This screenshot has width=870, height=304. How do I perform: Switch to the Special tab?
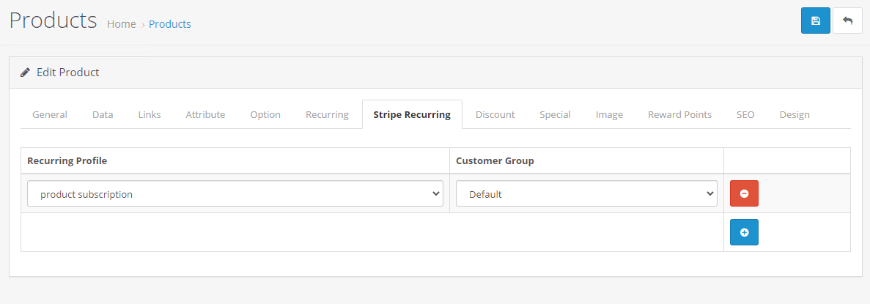tap(555, 115)
